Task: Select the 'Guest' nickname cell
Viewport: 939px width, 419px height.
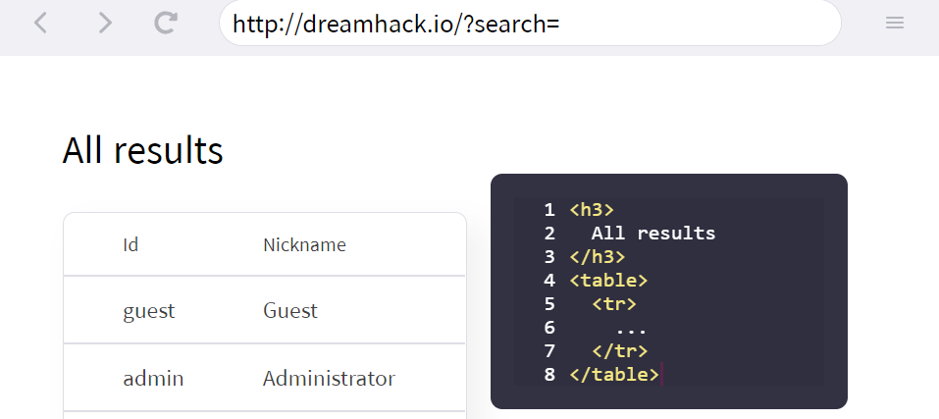Action: (x=290, y=311)
